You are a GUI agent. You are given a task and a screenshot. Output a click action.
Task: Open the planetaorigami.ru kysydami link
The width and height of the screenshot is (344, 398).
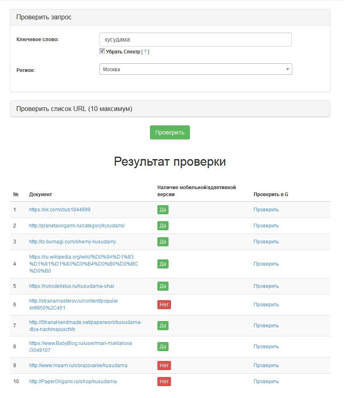pyautogui.click(x=77, y=226)
